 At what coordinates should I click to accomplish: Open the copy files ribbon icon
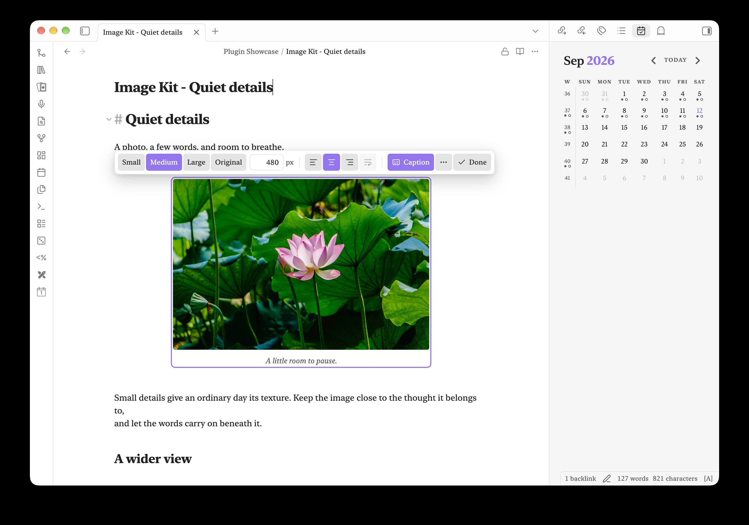point(41,189)
